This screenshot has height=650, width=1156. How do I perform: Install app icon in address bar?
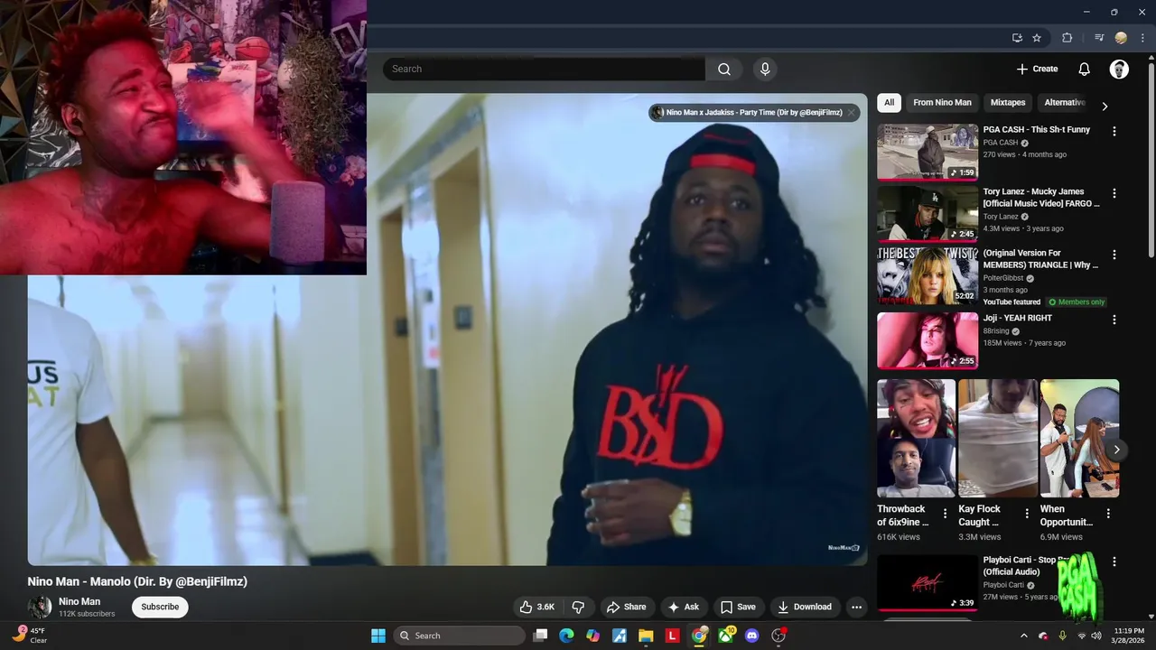[1017, 38]
